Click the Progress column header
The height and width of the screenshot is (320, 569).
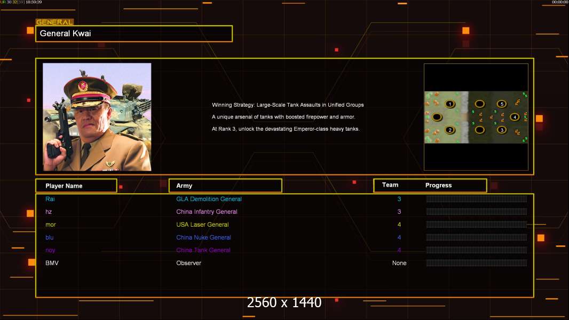438,186
